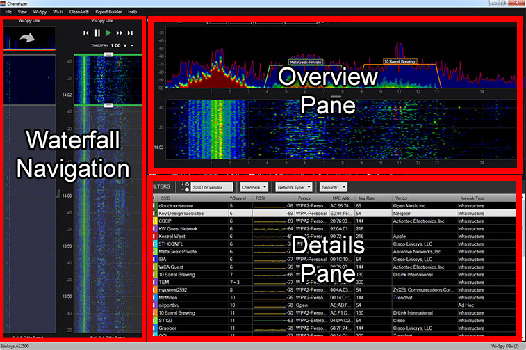
Task: Sort by the Vendor column header
Action: (x=425, y=198)
